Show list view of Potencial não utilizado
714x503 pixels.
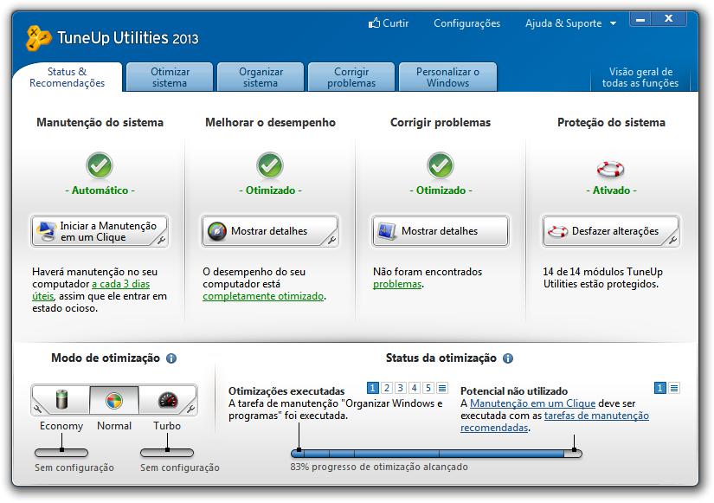click(x=674, y=388)
